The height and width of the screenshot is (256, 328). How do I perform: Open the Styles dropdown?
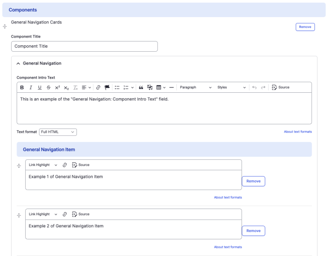[231, 88]
